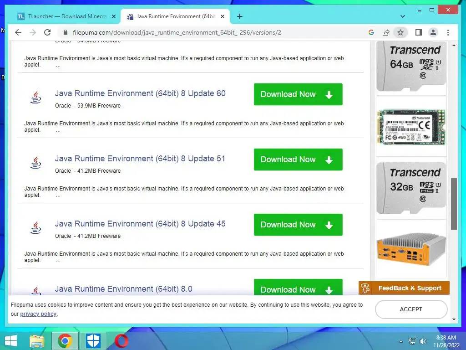
Task: Reload the page with the refresh icon
Action: 47,32
